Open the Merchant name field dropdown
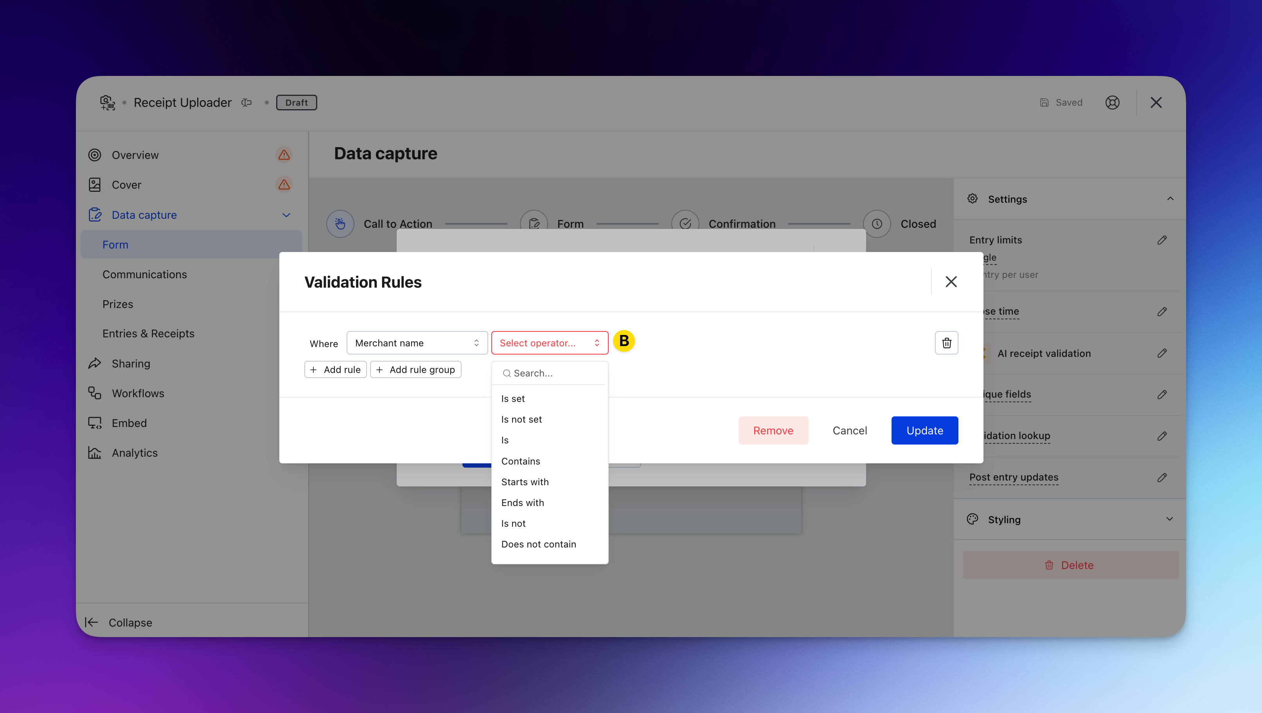 pos(417,343)
